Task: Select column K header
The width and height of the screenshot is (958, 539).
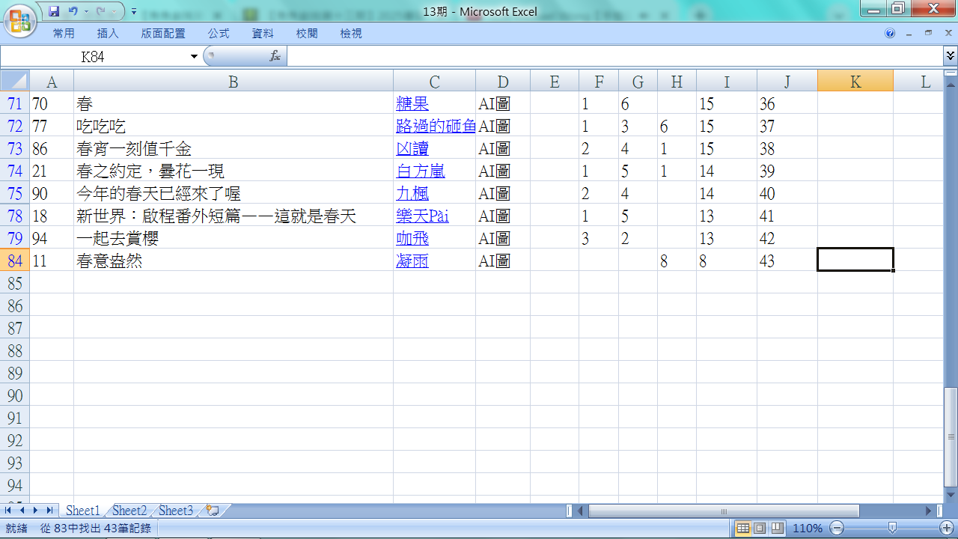Action: pos(855,82)
